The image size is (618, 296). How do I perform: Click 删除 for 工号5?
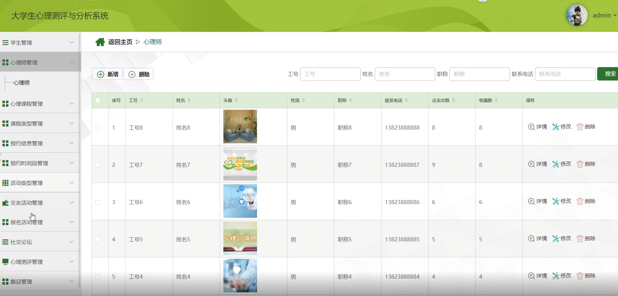pos(586,239)
